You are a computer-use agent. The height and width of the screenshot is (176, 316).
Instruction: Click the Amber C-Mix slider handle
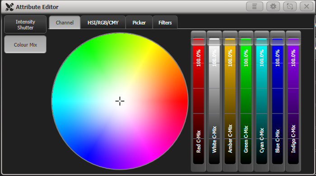(230, 41)
